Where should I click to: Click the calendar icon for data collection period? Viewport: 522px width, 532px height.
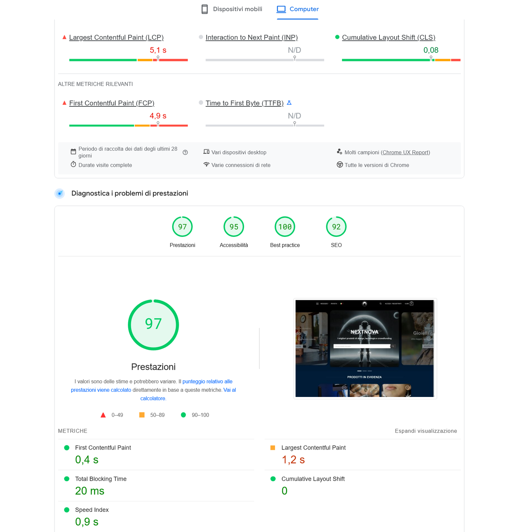tap(73, 152)
